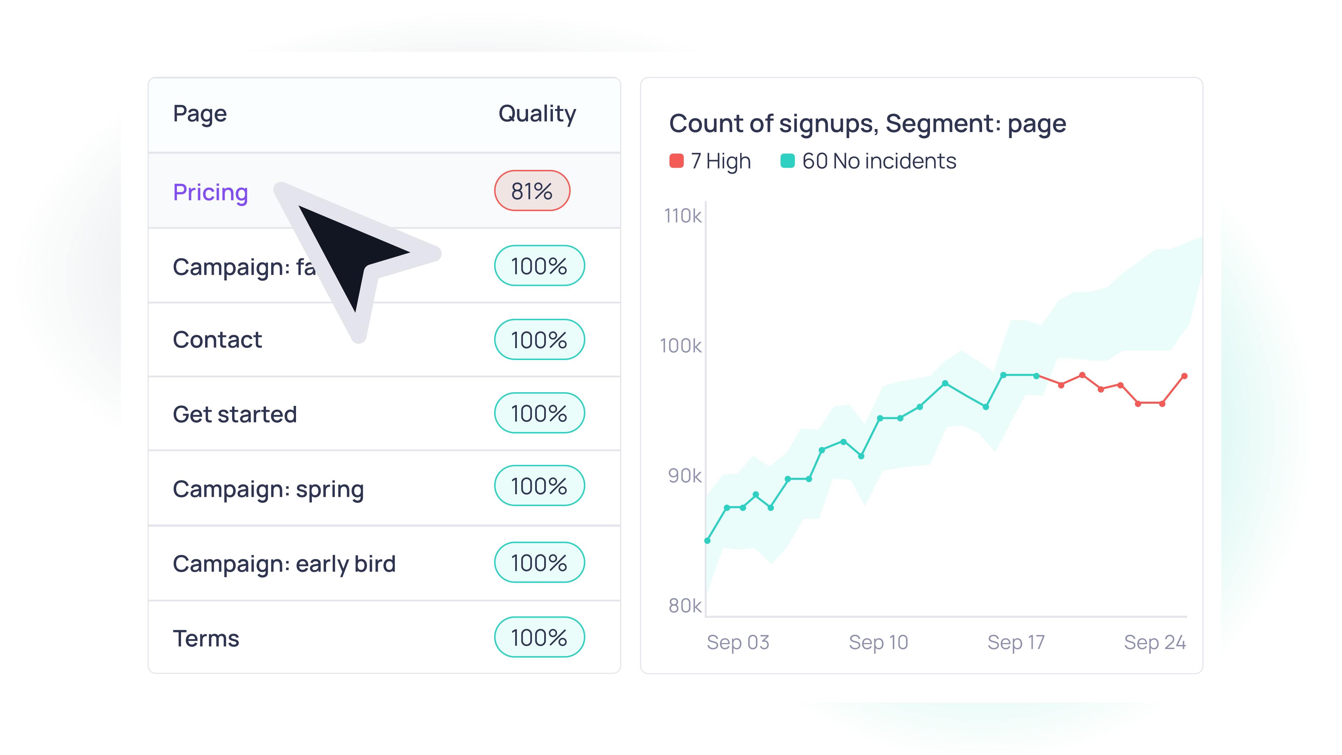Click the 100% badge in Contact row
The height and width of the screenshot is (755, 1342).
[539, 340]
